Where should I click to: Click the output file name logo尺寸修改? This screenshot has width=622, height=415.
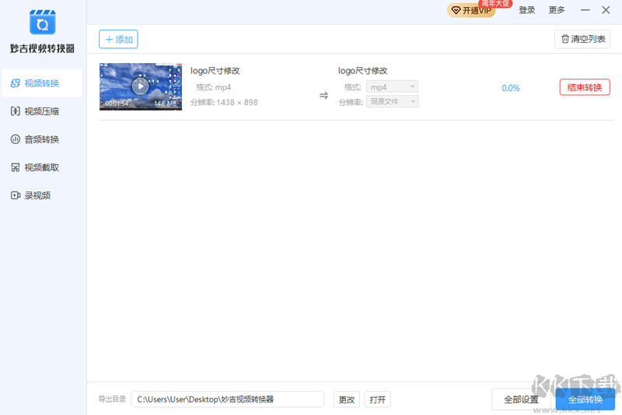tap(362, 71)
